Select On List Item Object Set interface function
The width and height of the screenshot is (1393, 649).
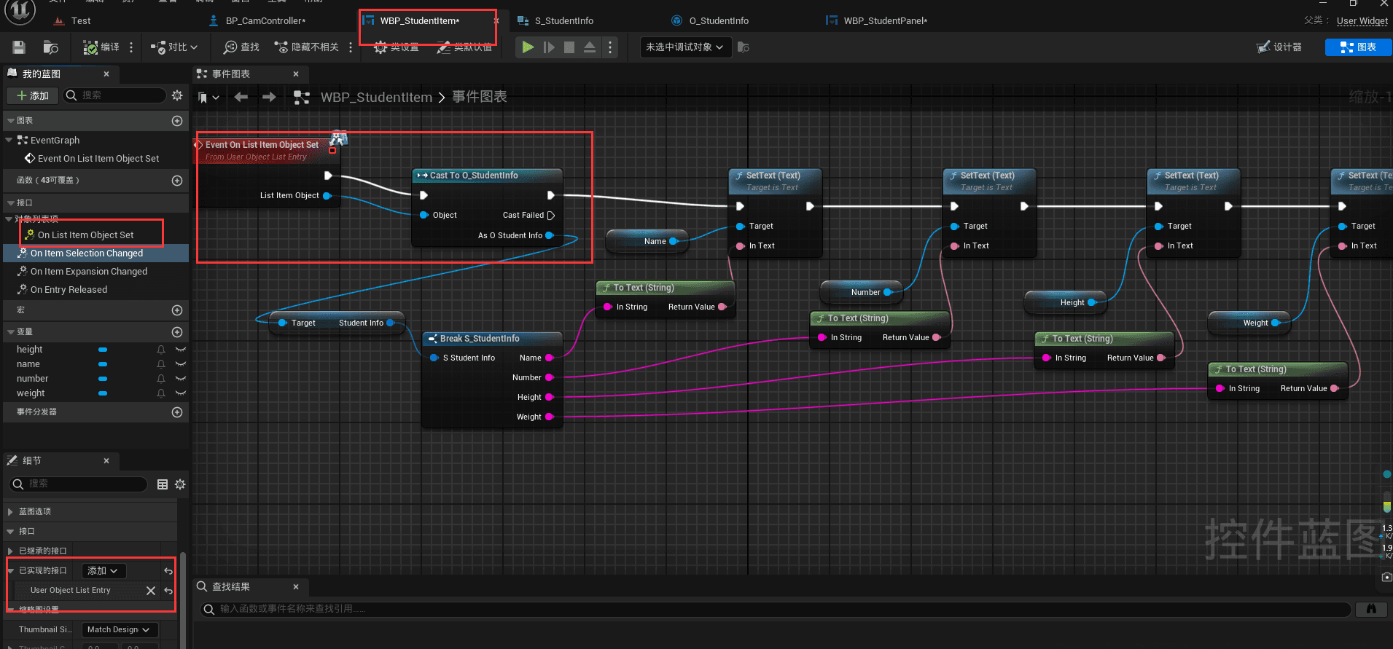(85, 235)
